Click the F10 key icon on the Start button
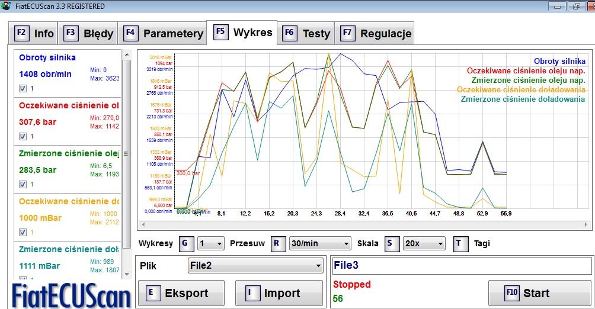The image size is (595, 309). (511, 292)
